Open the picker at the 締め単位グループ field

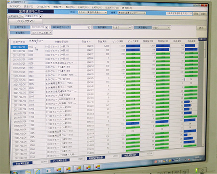89,28
